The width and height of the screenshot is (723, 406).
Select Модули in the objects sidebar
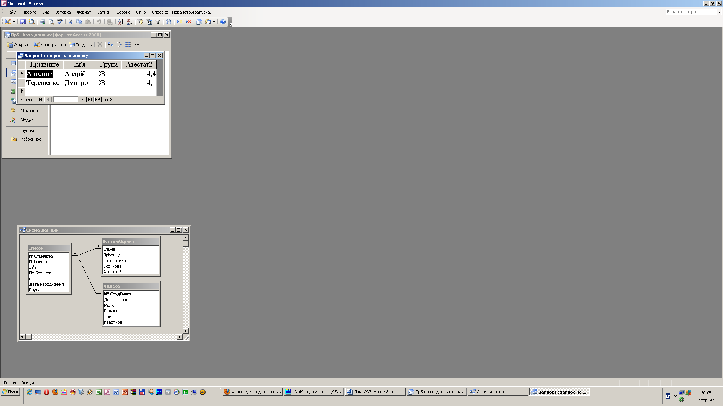pyautogui.click(x=26, y=120)
